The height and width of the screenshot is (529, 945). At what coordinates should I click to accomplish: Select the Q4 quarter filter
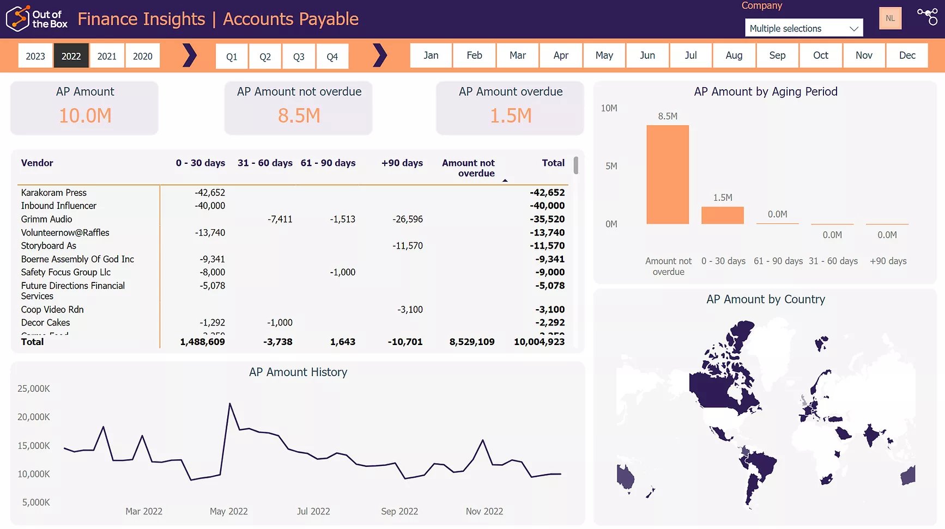click(332, 57)
